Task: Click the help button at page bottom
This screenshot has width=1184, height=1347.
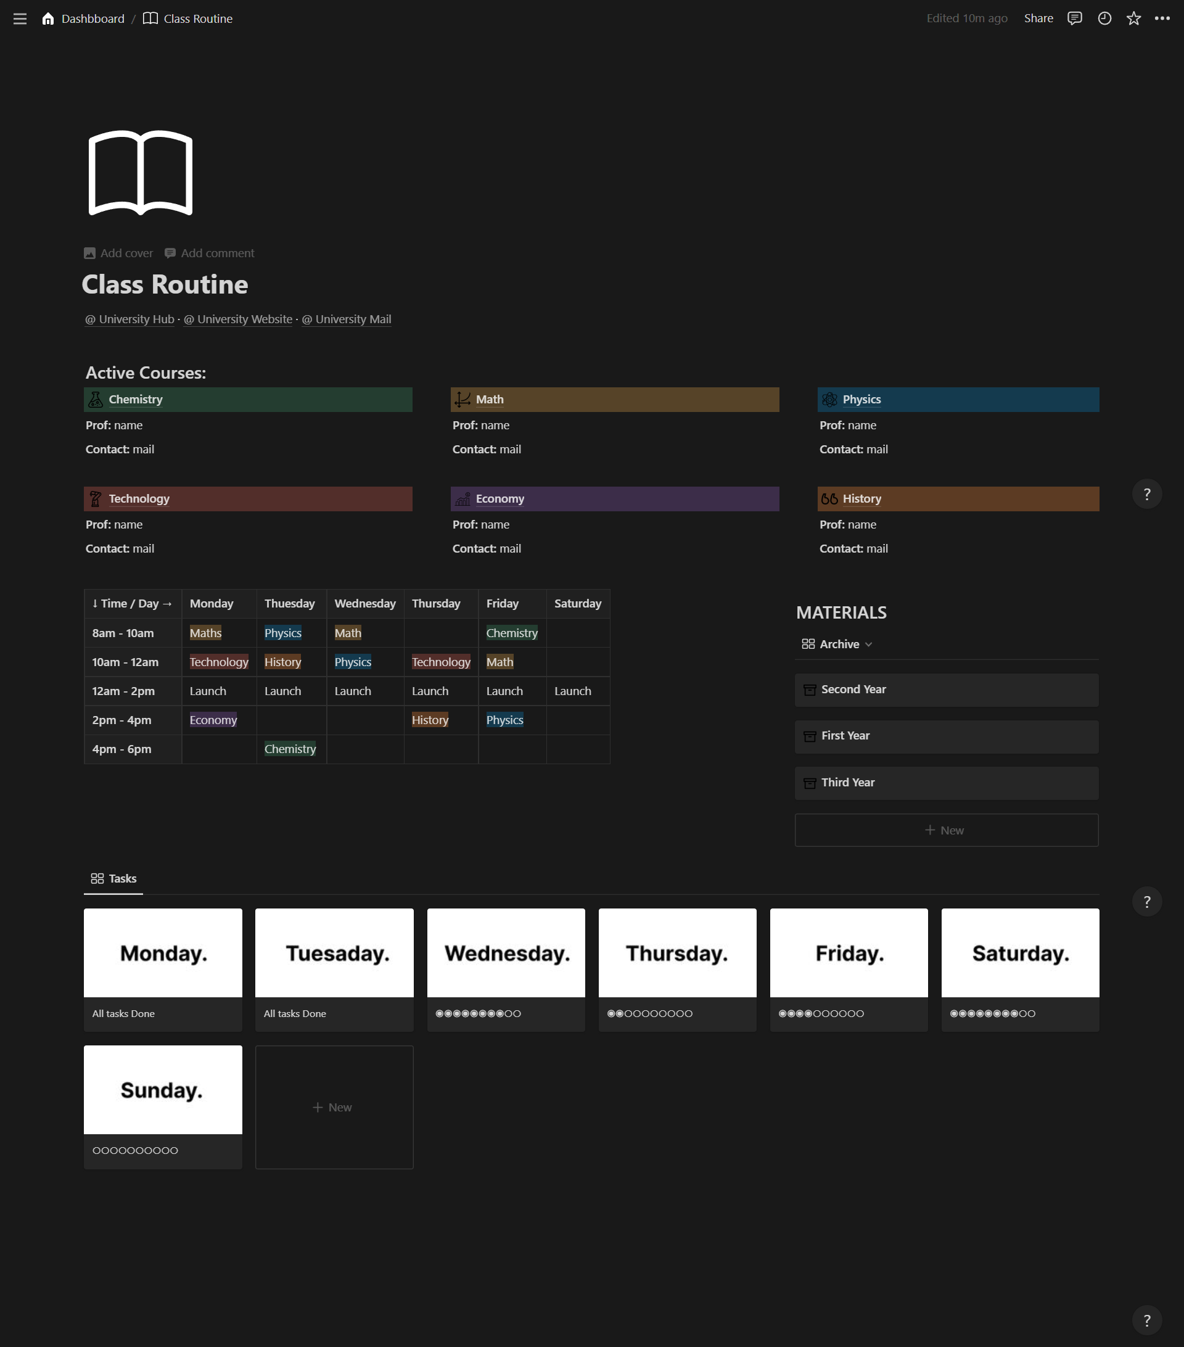Action: click(1146, 1320)
